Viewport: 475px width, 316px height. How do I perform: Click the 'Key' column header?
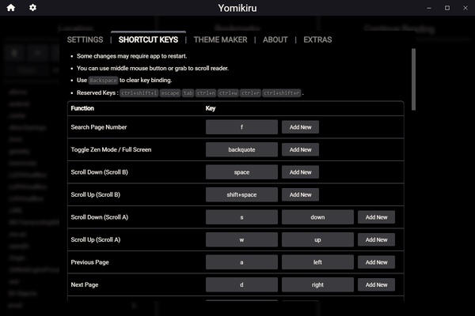pyautogui.click(x=211, y=108)
